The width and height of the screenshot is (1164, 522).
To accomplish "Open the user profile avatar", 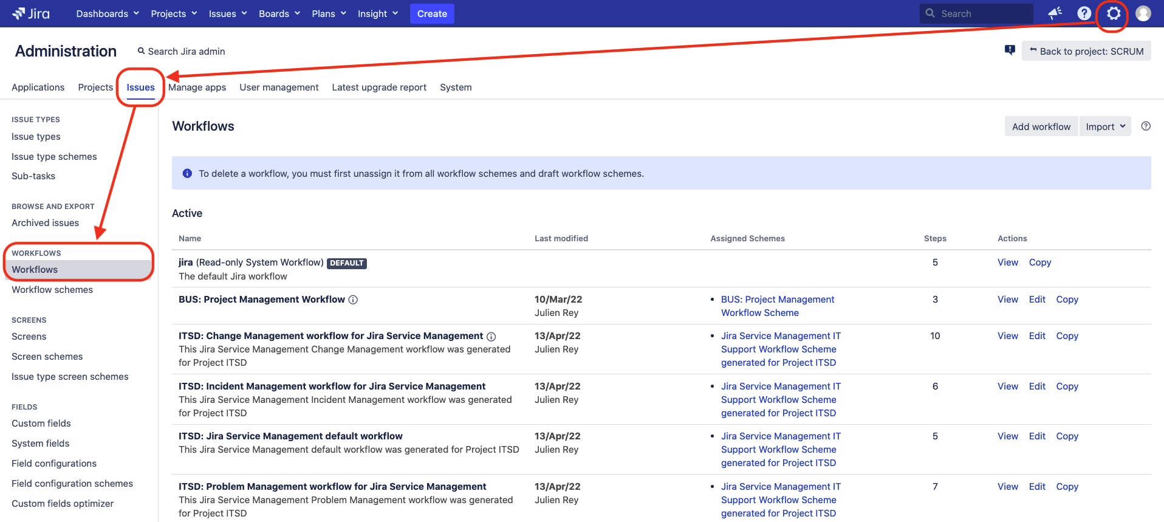I will point(1143,13).
